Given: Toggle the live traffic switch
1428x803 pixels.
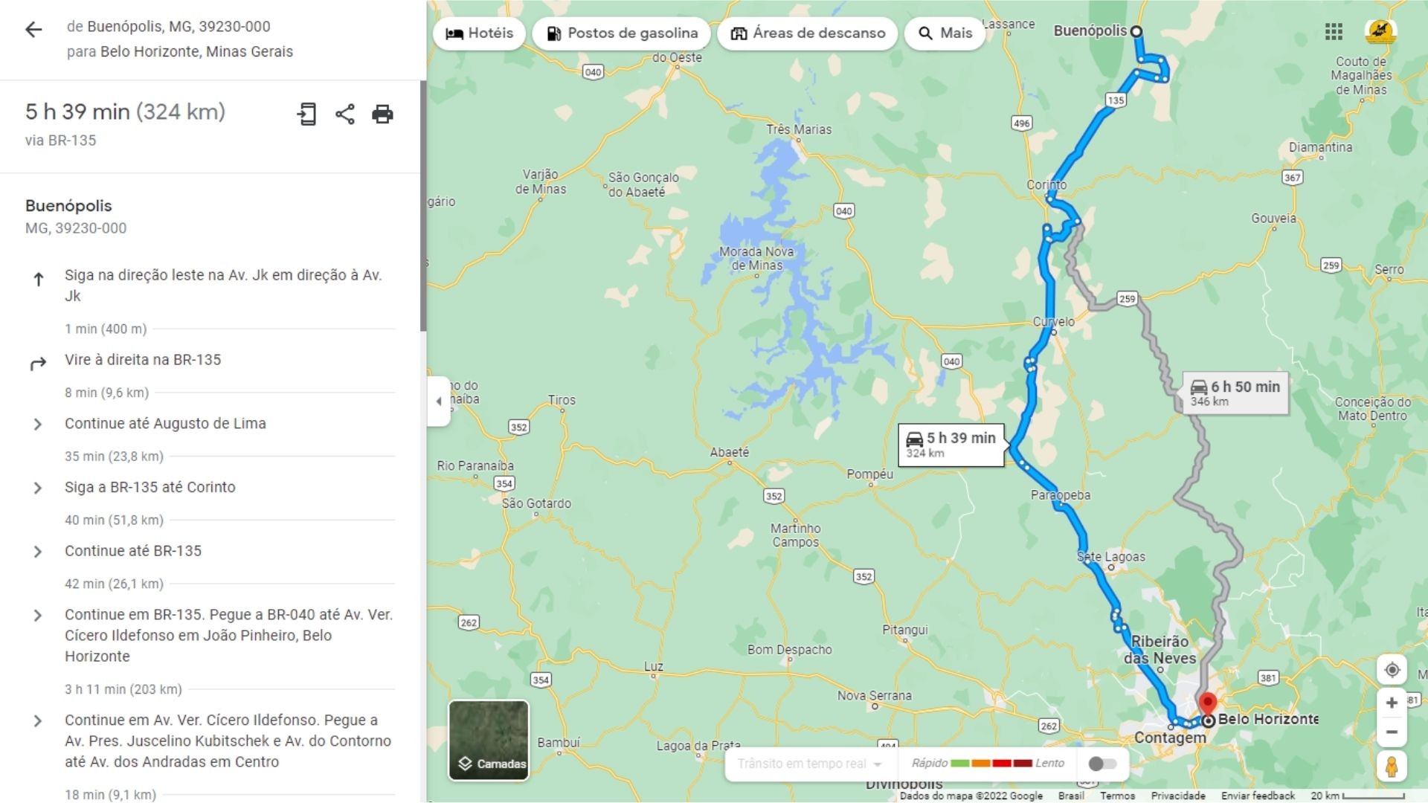Looking at the screenshot, I should point(1102,764).
